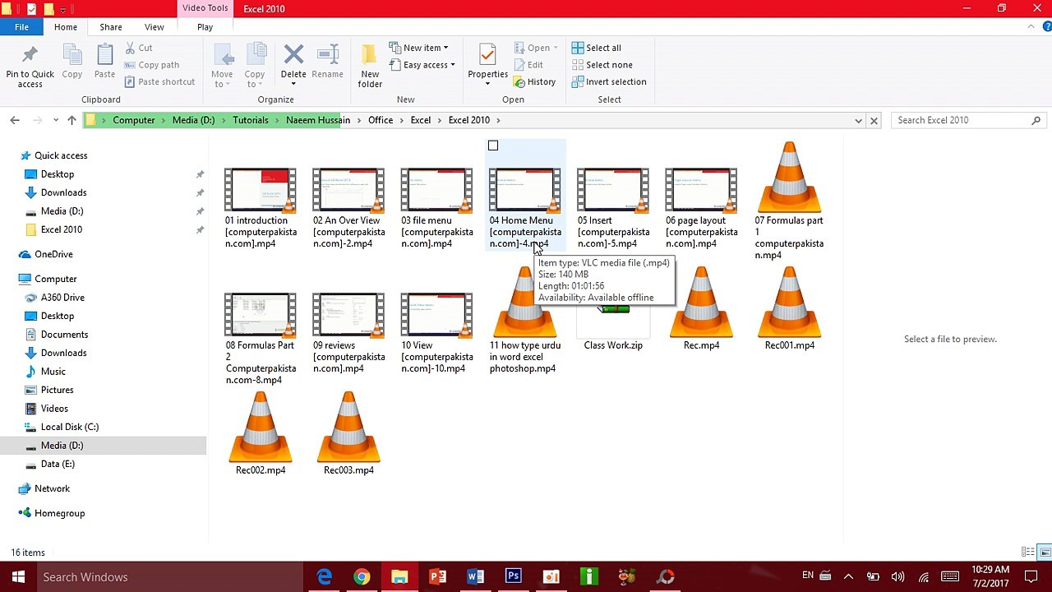Open the File menu tab
Viewport: 1052px width, 592px height.
point(21,26)
